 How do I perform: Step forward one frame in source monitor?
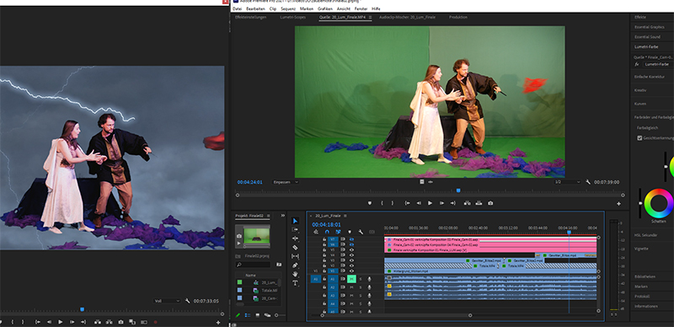[441, 203]
